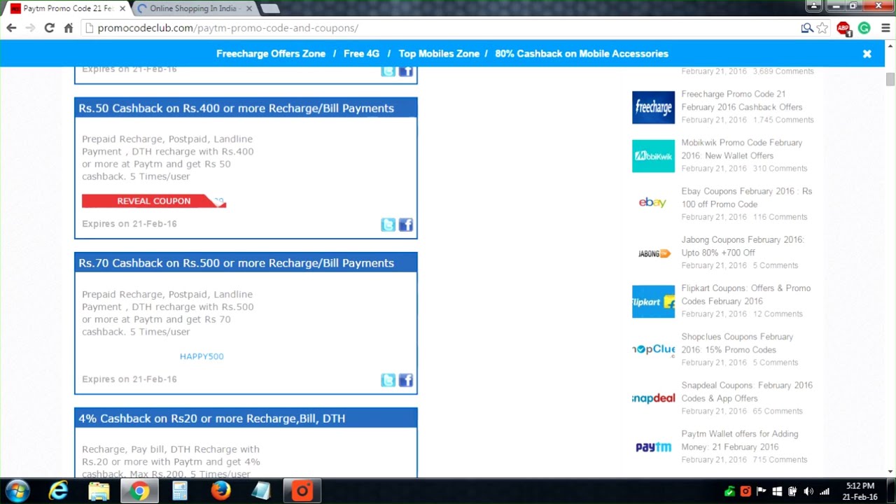Open the Freecharge logo thumbnail

pyautogui.click(x=653, y=107)
